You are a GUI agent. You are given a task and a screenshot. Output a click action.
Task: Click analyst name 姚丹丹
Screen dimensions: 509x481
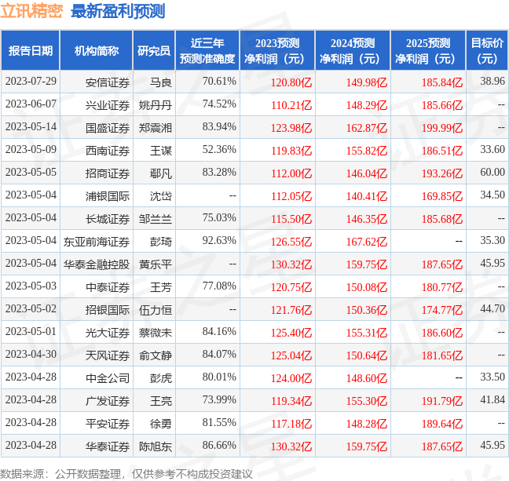[x=156, y=105]
